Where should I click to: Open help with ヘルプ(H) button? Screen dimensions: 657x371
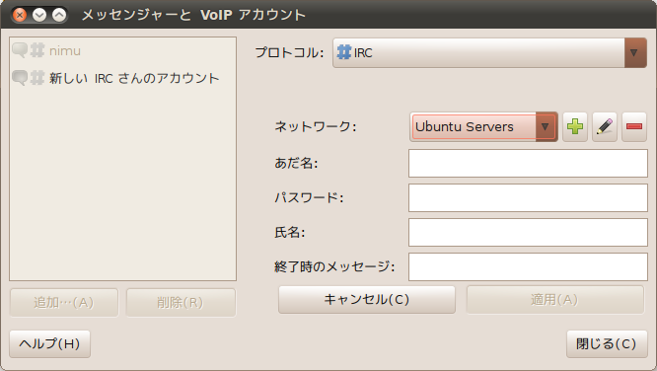tap(49, 344)
